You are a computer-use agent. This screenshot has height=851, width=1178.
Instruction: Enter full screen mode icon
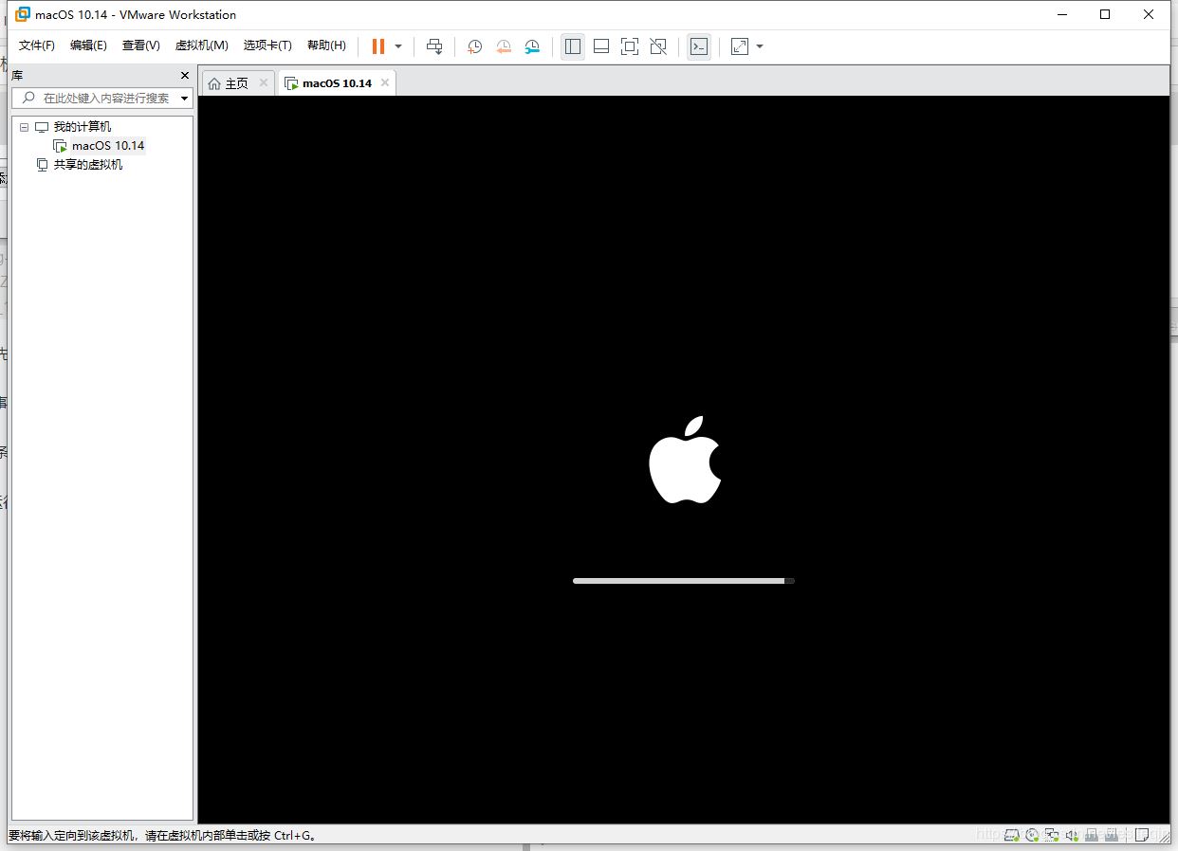(x=630, y=46)
